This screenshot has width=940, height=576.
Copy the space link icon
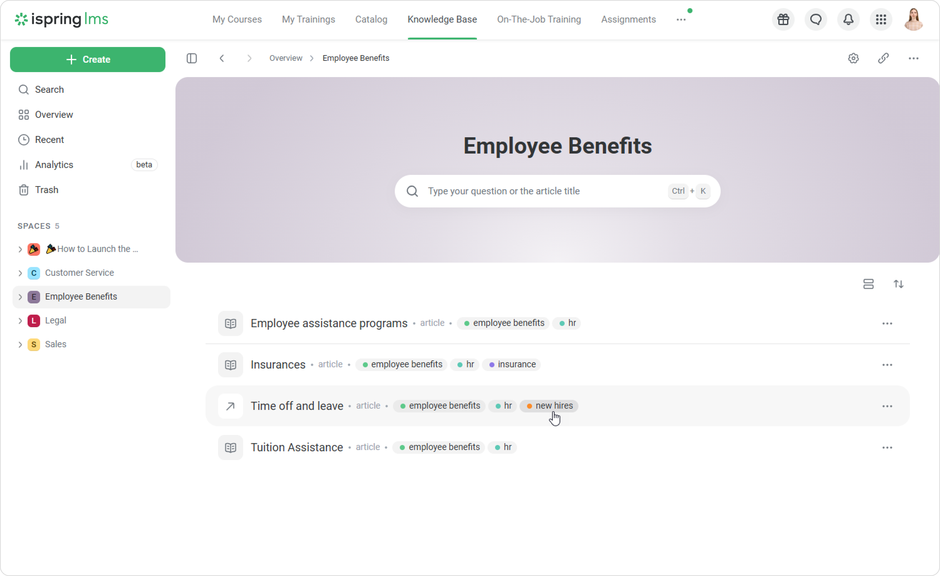coord(883,58)
